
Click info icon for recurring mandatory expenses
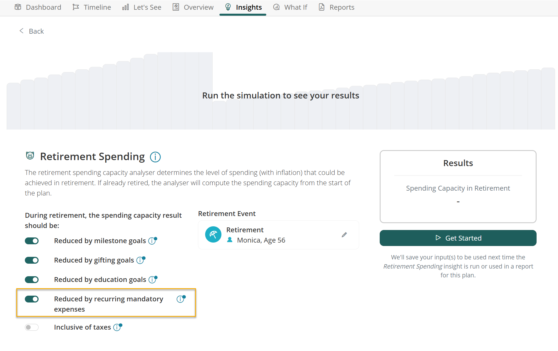click(181, 299)
